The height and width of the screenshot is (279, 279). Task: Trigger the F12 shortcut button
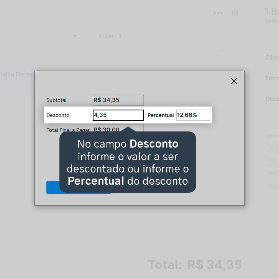coord(272,187)
